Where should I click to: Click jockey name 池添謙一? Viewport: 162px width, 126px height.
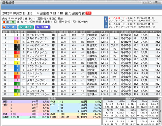click(92, 94)
